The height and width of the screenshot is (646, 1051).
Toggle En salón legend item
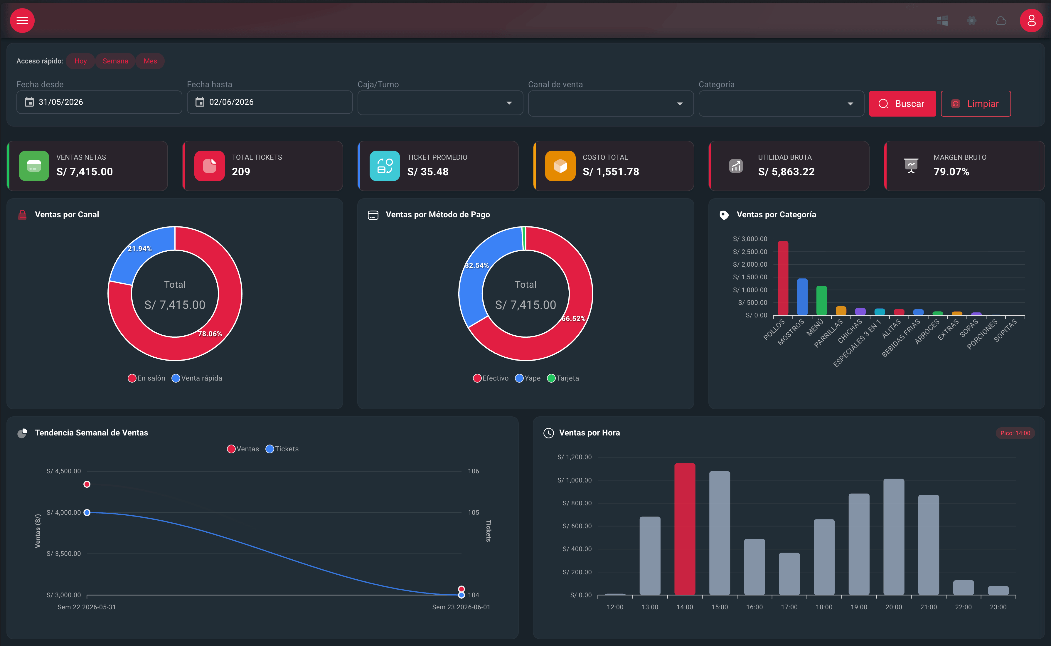(x=146, y=378)
